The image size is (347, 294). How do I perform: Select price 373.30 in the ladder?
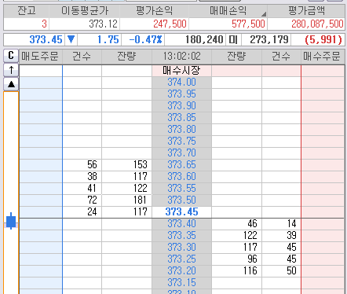[x=181, y=248]
